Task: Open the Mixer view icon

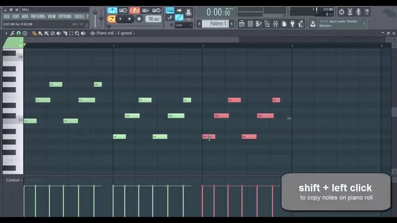Action: [x=275, y=24]
